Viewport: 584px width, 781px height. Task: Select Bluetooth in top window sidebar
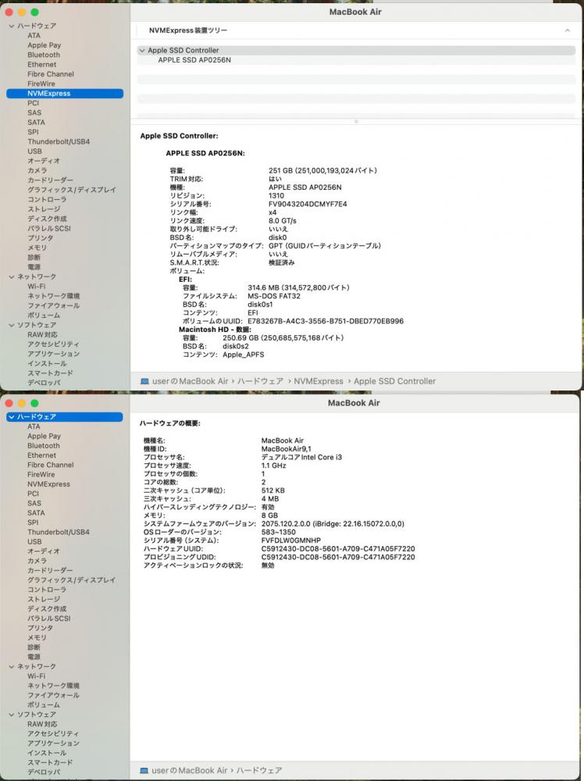[44, 55]
